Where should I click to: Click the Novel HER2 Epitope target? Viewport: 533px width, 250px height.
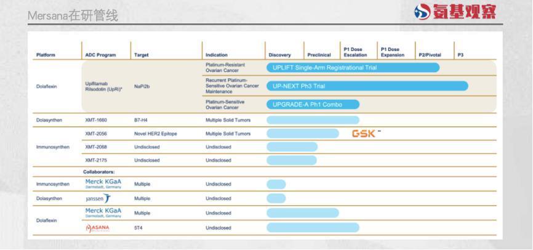click(155, 134)
